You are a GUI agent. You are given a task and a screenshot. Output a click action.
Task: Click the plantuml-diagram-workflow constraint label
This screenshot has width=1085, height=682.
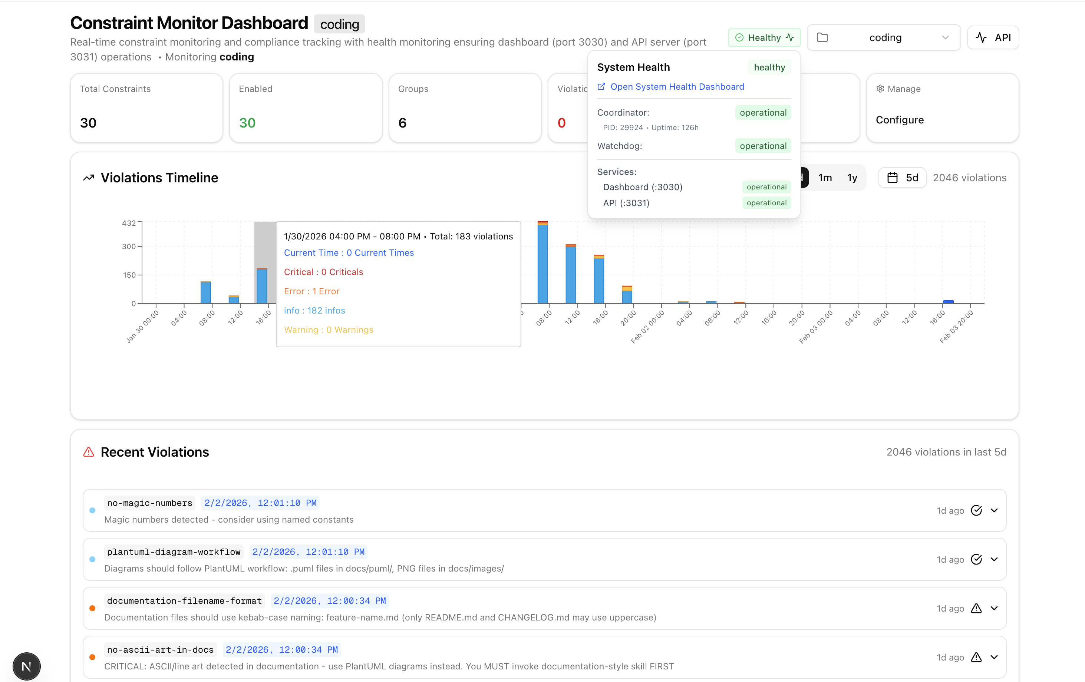click(x=174, y=552)
